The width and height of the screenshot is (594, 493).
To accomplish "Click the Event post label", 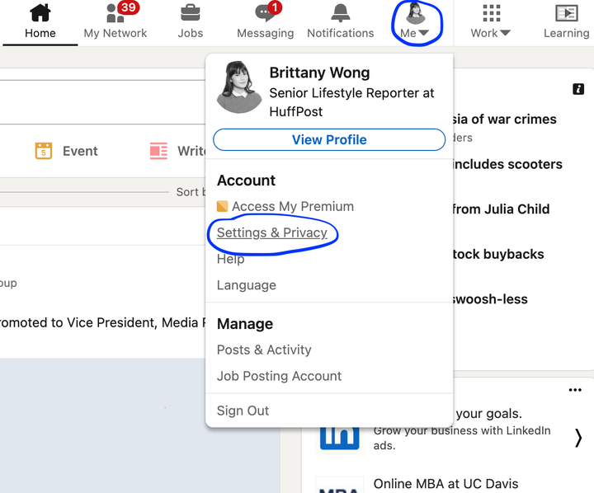I will click(80, 151).
